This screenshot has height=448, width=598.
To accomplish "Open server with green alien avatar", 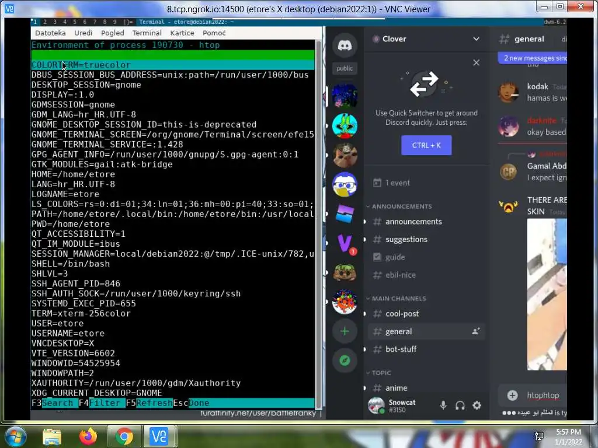I will [x=345, y=126].
